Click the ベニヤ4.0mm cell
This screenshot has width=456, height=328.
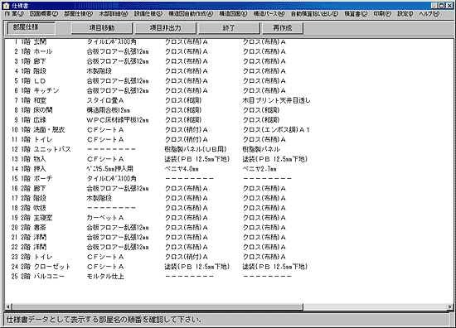(182, 169)
